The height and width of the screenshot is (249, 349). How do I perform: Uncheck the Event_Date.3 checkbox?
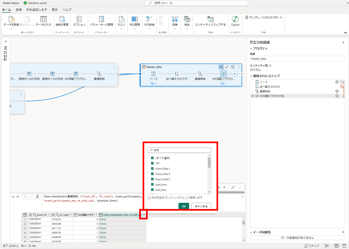point(152,179)
